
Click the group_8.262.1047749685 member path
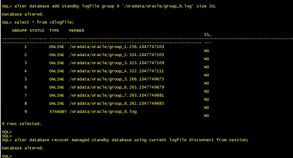[x=116, y=103]
